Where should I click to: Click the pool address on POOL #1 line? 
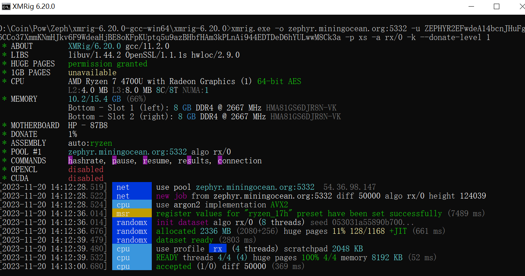point(128,152)
